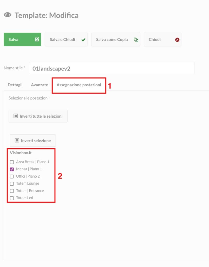209x267 pixels.
Task: Select the Assegnazione postazioni tab
Action: [79, 85]
